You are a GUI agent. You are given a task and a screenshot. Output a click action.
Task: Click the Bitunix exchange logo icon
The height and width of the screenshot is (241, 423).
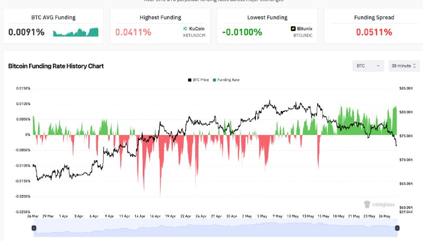pos(293,28)
